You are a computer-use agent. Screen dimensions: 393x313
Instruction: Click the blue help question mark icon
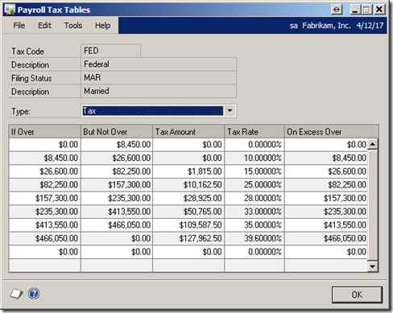point(34,294)
